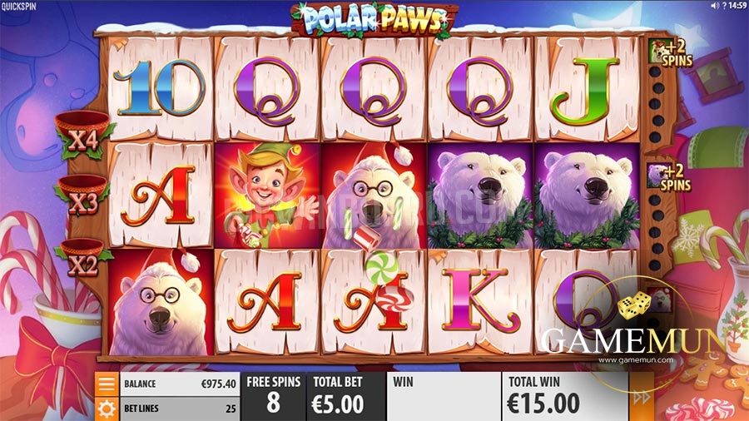This screenshot has width=749, height=421.
Task: Click the lower +2 Spins polar bear icon
Action: [669, 177]
